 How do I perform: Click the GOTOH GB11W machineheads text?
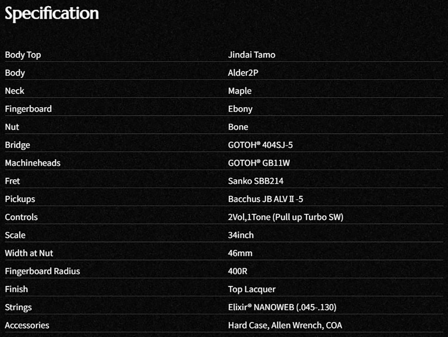point(259,163)
